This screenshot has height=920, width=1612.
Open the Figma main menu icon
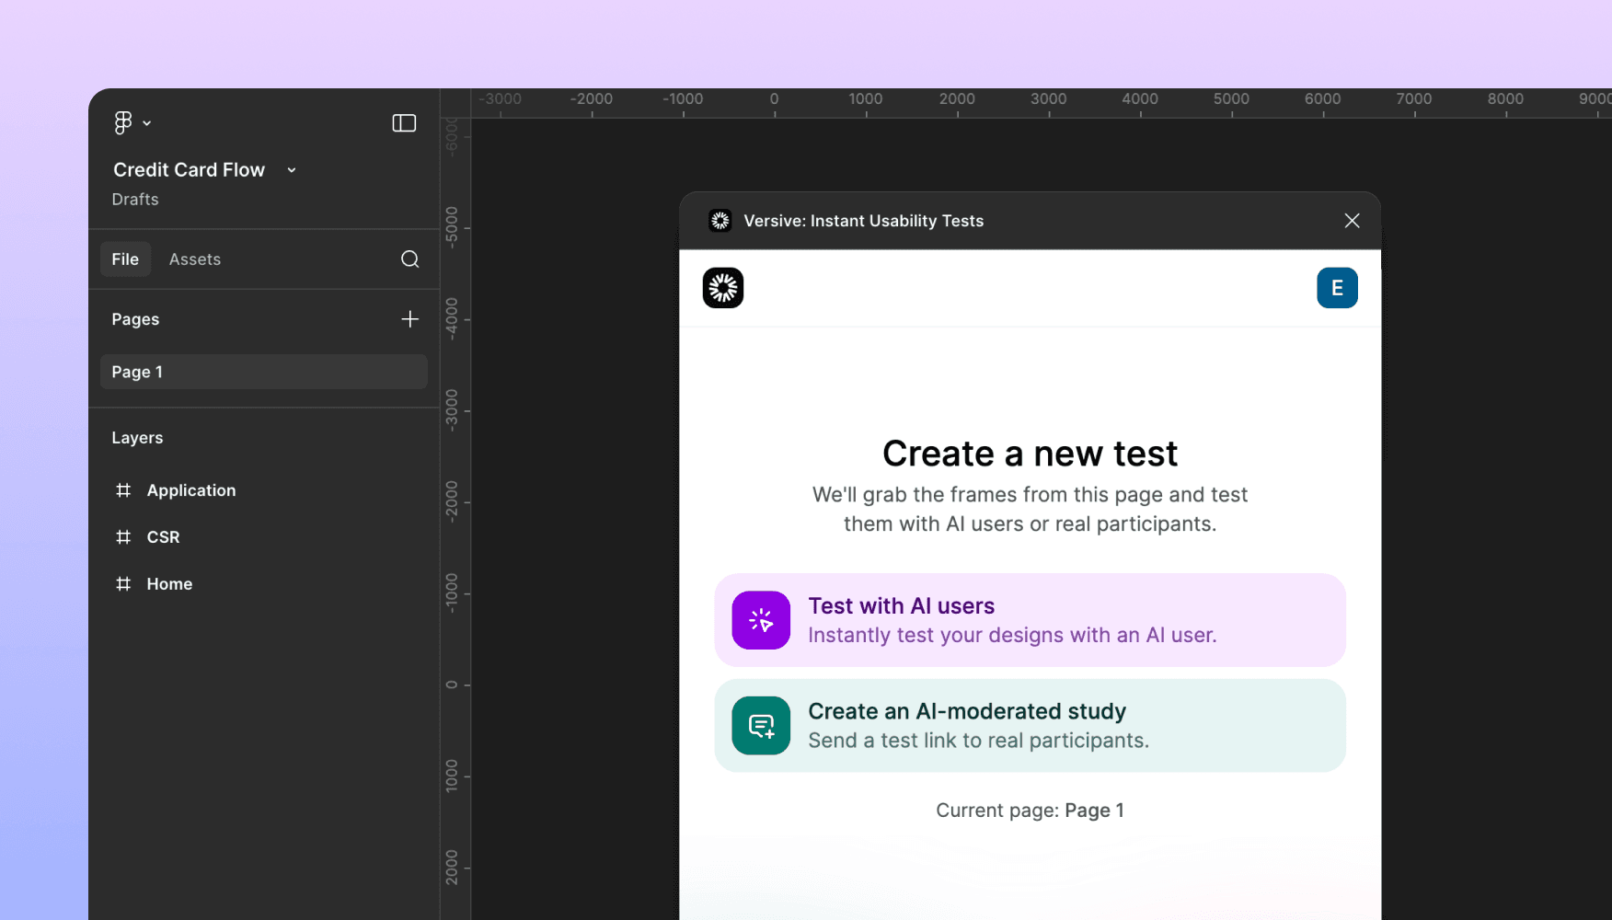[124, 122]
